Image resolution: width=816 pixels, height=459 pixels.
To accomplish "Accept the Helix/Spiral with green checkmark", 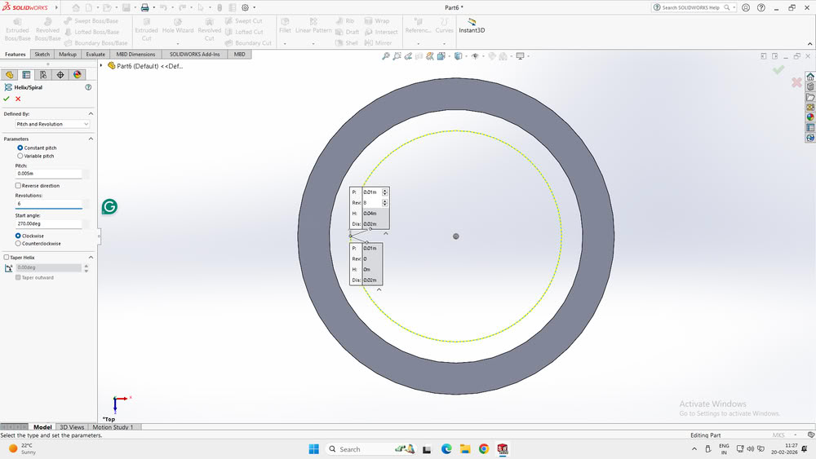I will [x=7, y=99].
